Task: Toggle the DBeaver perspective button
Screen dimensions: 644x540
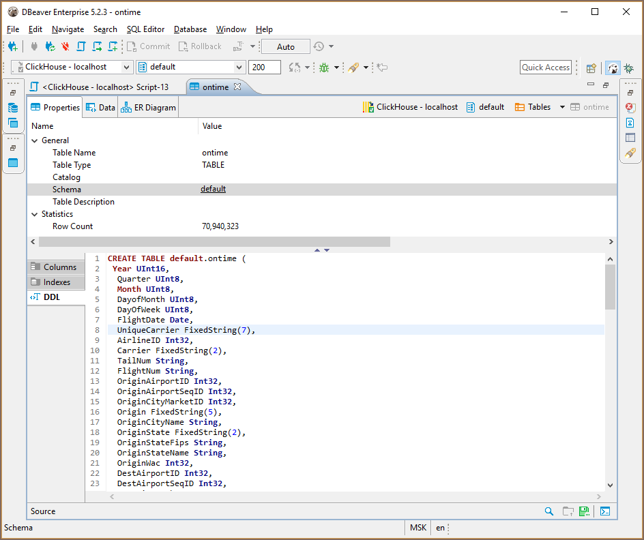Action: coord(613,67)
